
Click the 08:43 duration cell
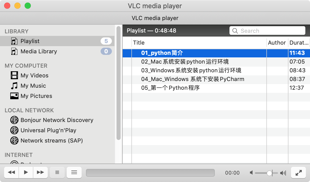tap(297, 70)
